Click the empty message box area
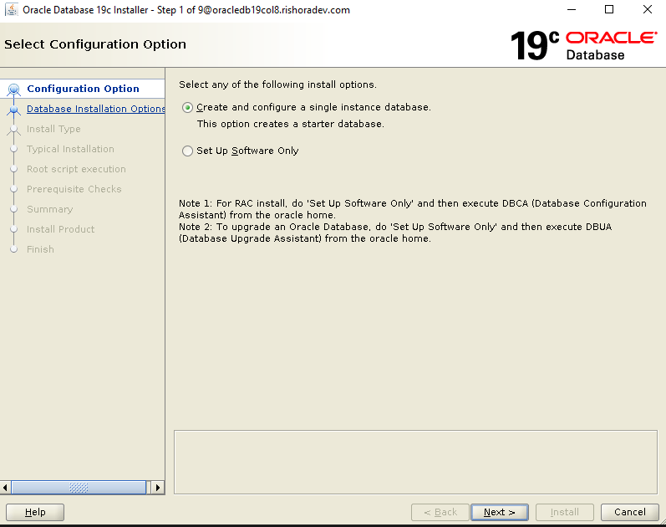The height and width of the screenshot is (527, 666). pyautogui.click(x=415, y=462)
